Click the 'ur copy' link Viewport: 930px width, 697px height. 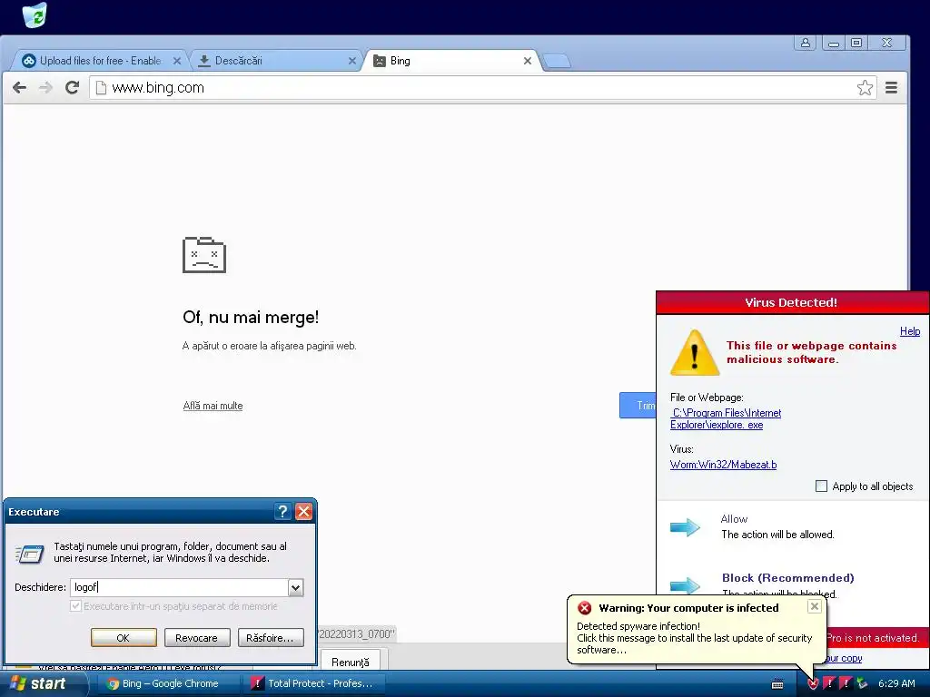click(x=844, y=658)
